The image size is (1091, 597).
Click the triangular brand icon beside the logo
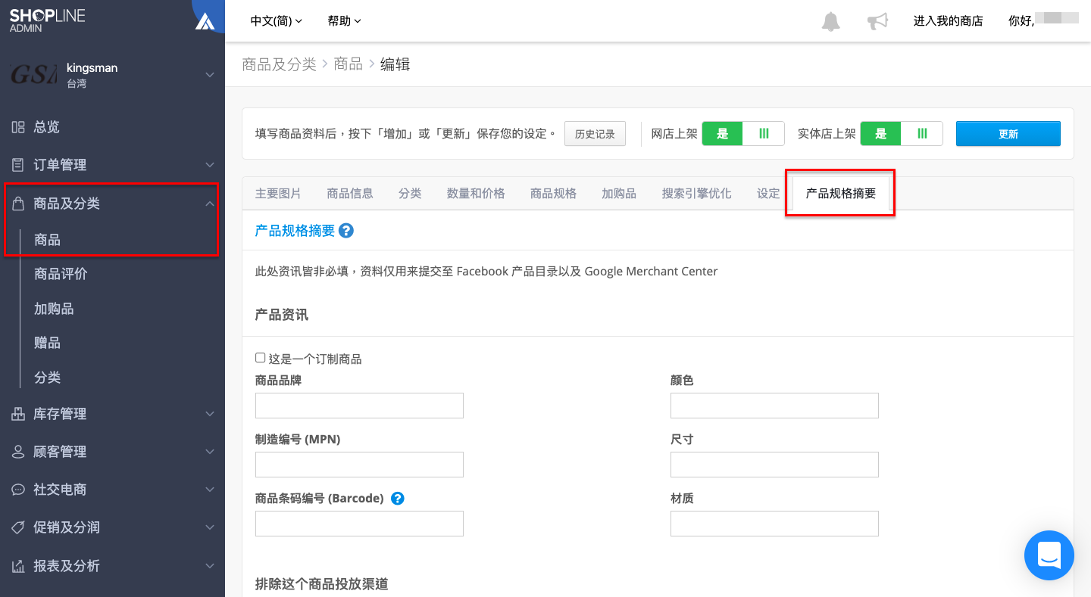coord(205,21)
